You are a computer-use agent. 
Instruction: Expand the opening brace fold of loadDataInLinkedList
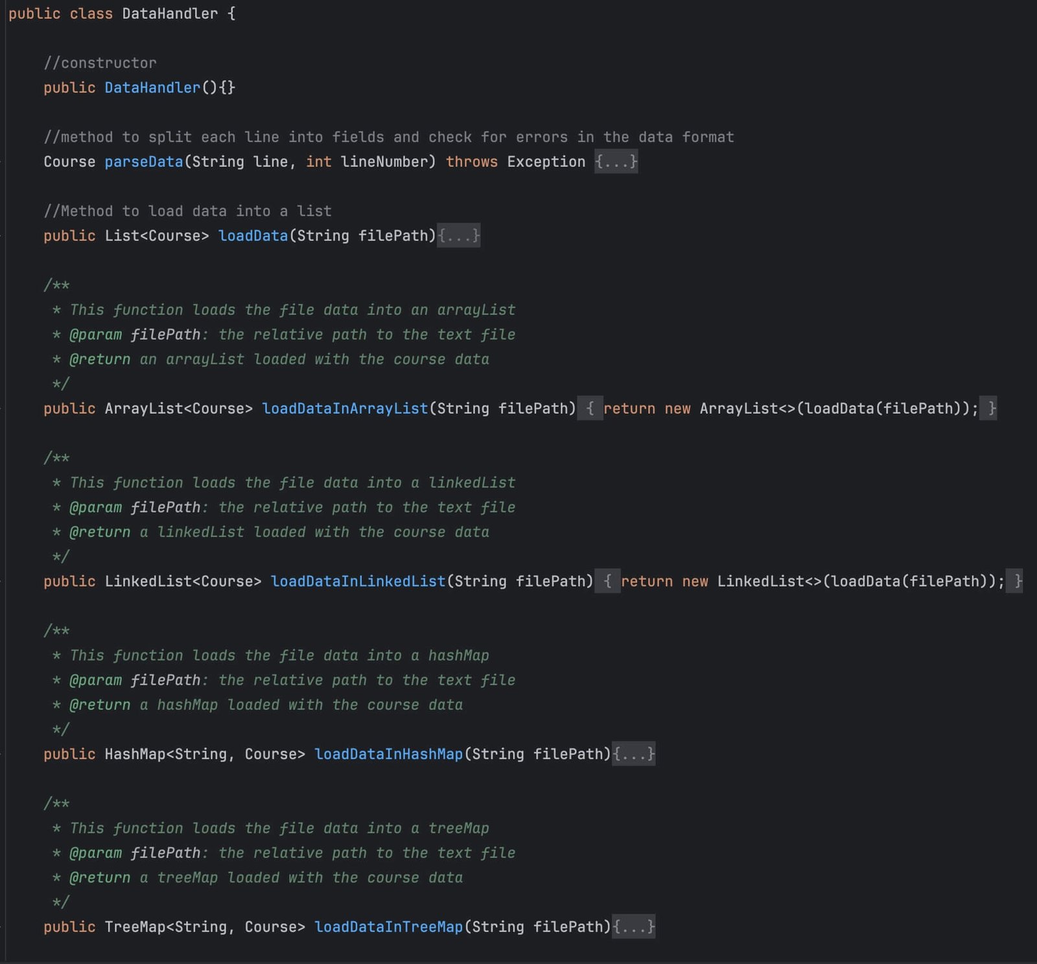point(607,582)
